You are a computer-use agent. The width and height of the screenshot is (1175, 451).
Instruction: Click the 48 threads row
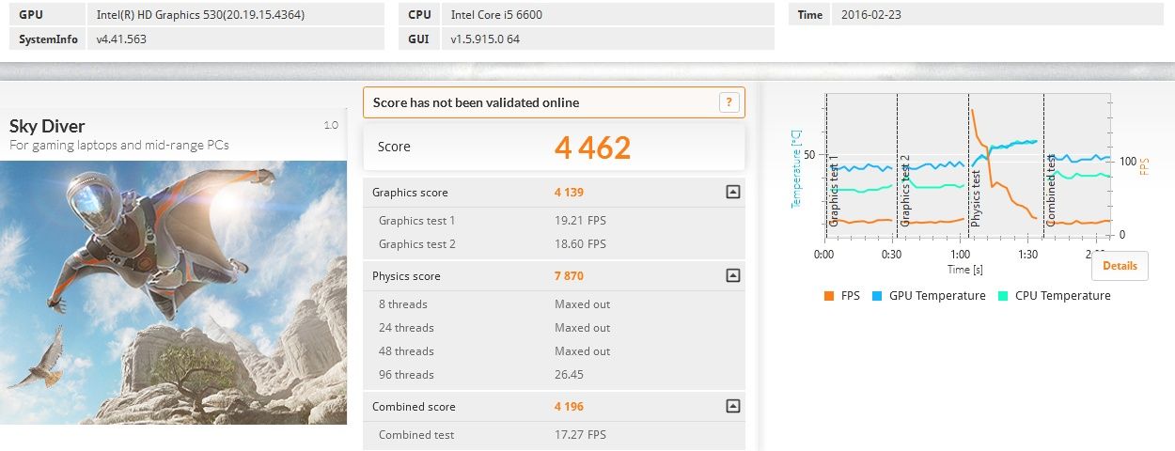[554, 351]
